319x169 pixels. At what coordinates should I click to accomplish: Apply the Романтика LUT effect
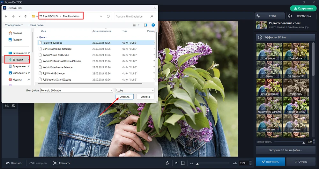coord(296,123)
